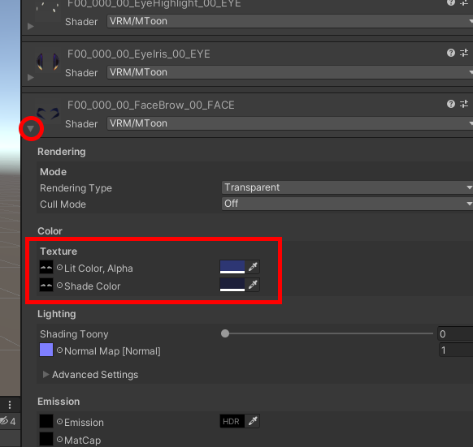Expand the EyeIris material foldout

click(x=30, y=77)
